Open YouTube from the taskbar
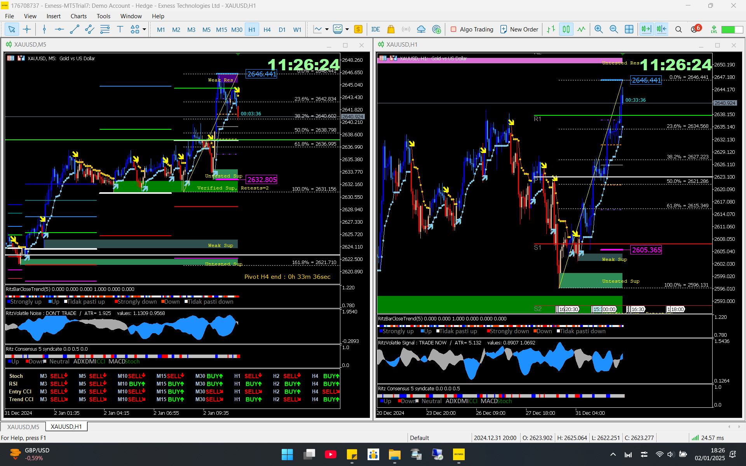Viewport: 746px width, 466px height. pos(331,454)
